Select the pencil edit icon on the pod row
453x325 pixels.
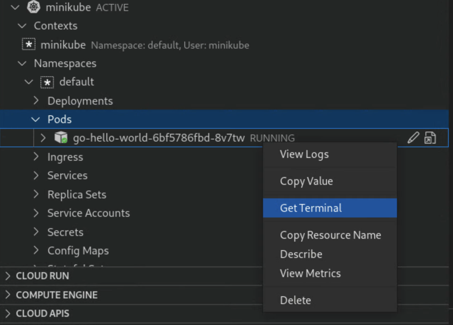pyautogui.click(x=413, y=137)
